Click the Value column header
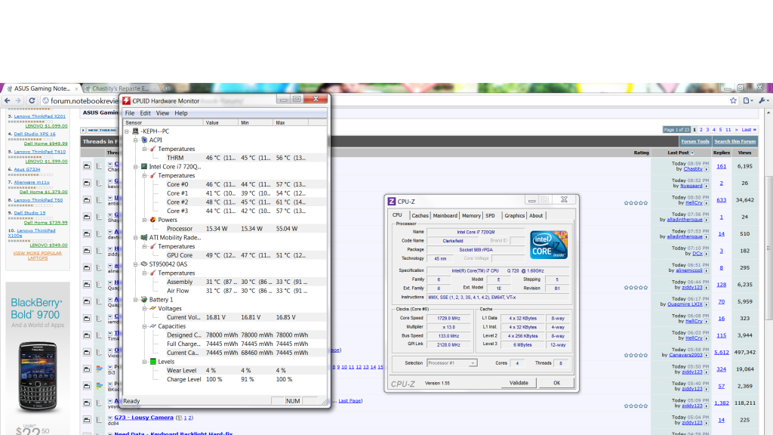Image resolution: width=773 pixels, height=435 pixels. click(220, 122)
